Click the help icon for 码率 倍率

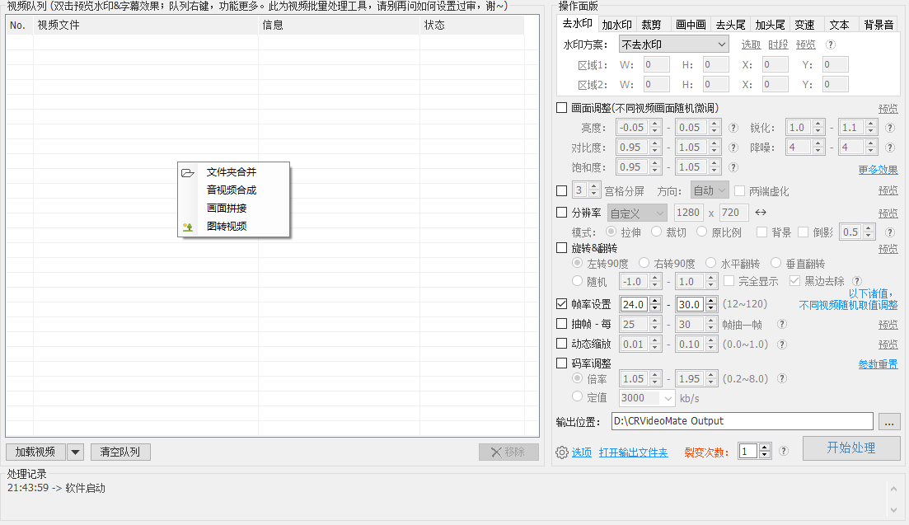tap(782, 378)
